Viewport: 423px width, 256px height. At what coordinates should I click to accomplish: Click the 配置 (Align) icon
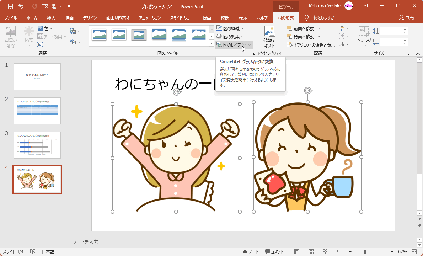[x=342, y=28]
